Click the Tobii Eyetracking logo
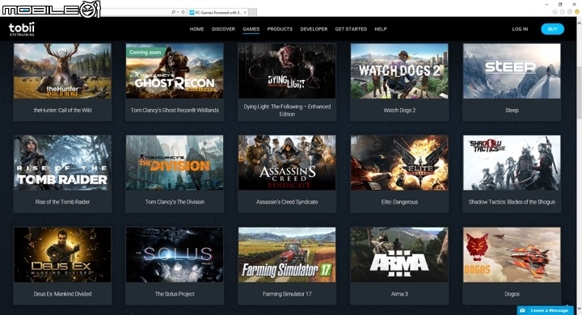This screenshot has width=582, height=315. pos(22,29)
